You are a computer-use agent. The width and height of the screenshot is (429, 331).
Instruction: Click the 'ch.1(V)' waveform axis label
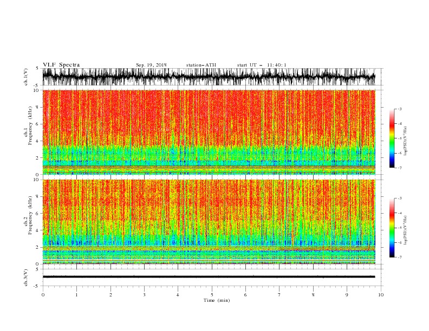tap(26, 77)
